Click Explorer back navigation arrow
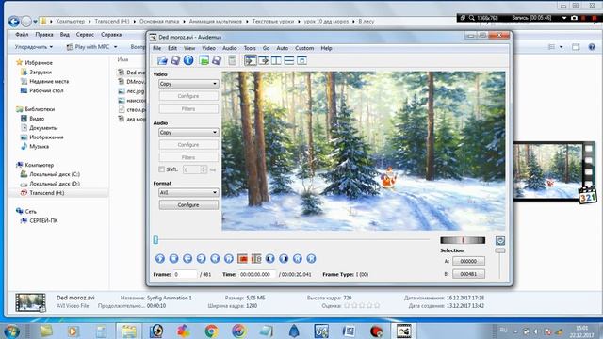 (x=14, y=22)
